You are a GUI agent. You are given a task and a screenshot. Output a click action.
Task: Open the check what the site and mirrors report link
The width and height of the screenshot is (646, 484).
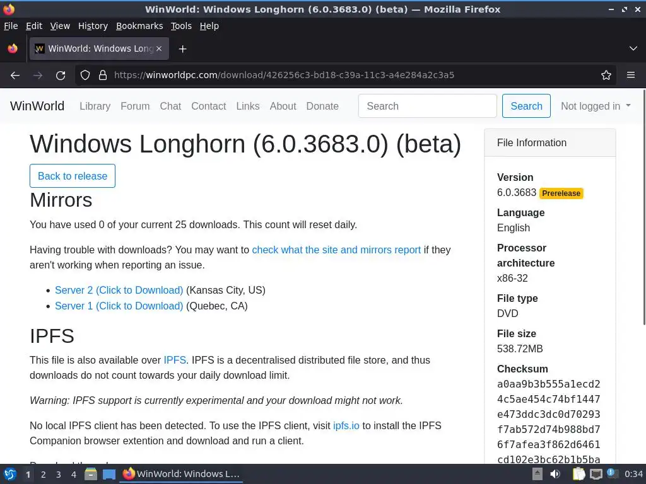point(336,250)
